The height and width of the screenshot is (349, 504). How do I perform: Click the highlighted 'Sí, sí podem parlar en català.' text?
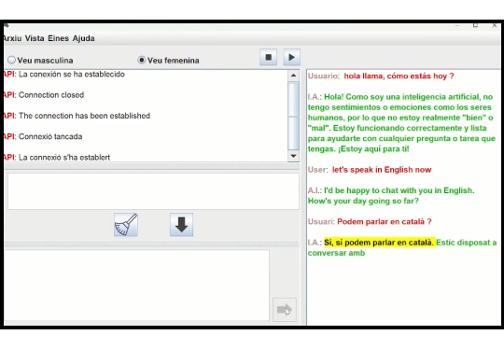[380, 243]
